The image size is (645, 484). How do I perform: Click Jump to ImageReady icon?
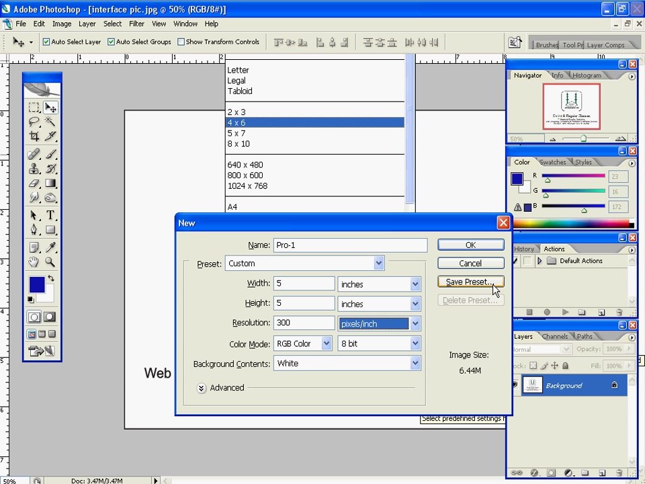click(x=42, y=351)
